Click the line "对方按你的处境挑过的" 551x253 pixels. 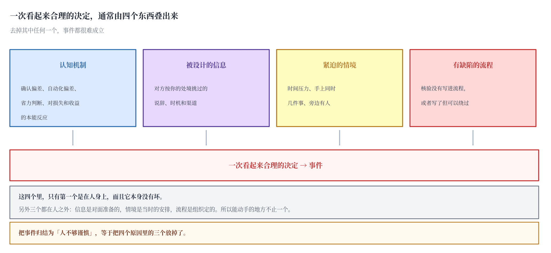[x=181, y=89]
